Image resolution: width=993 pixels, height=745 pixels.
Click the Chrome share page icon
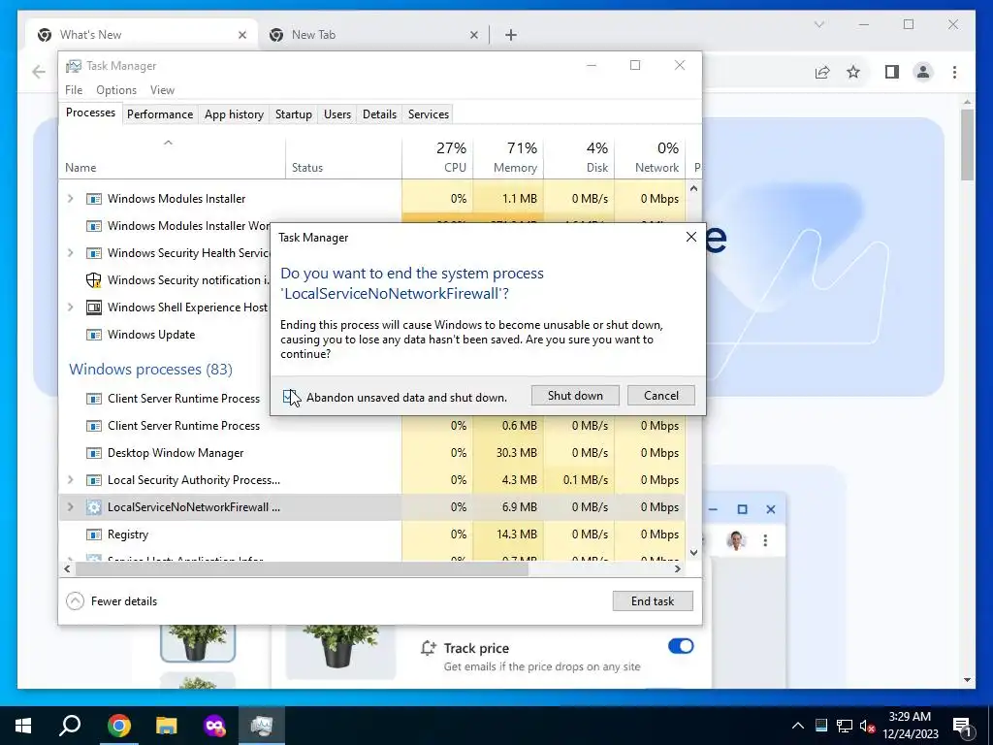point(822,72)
